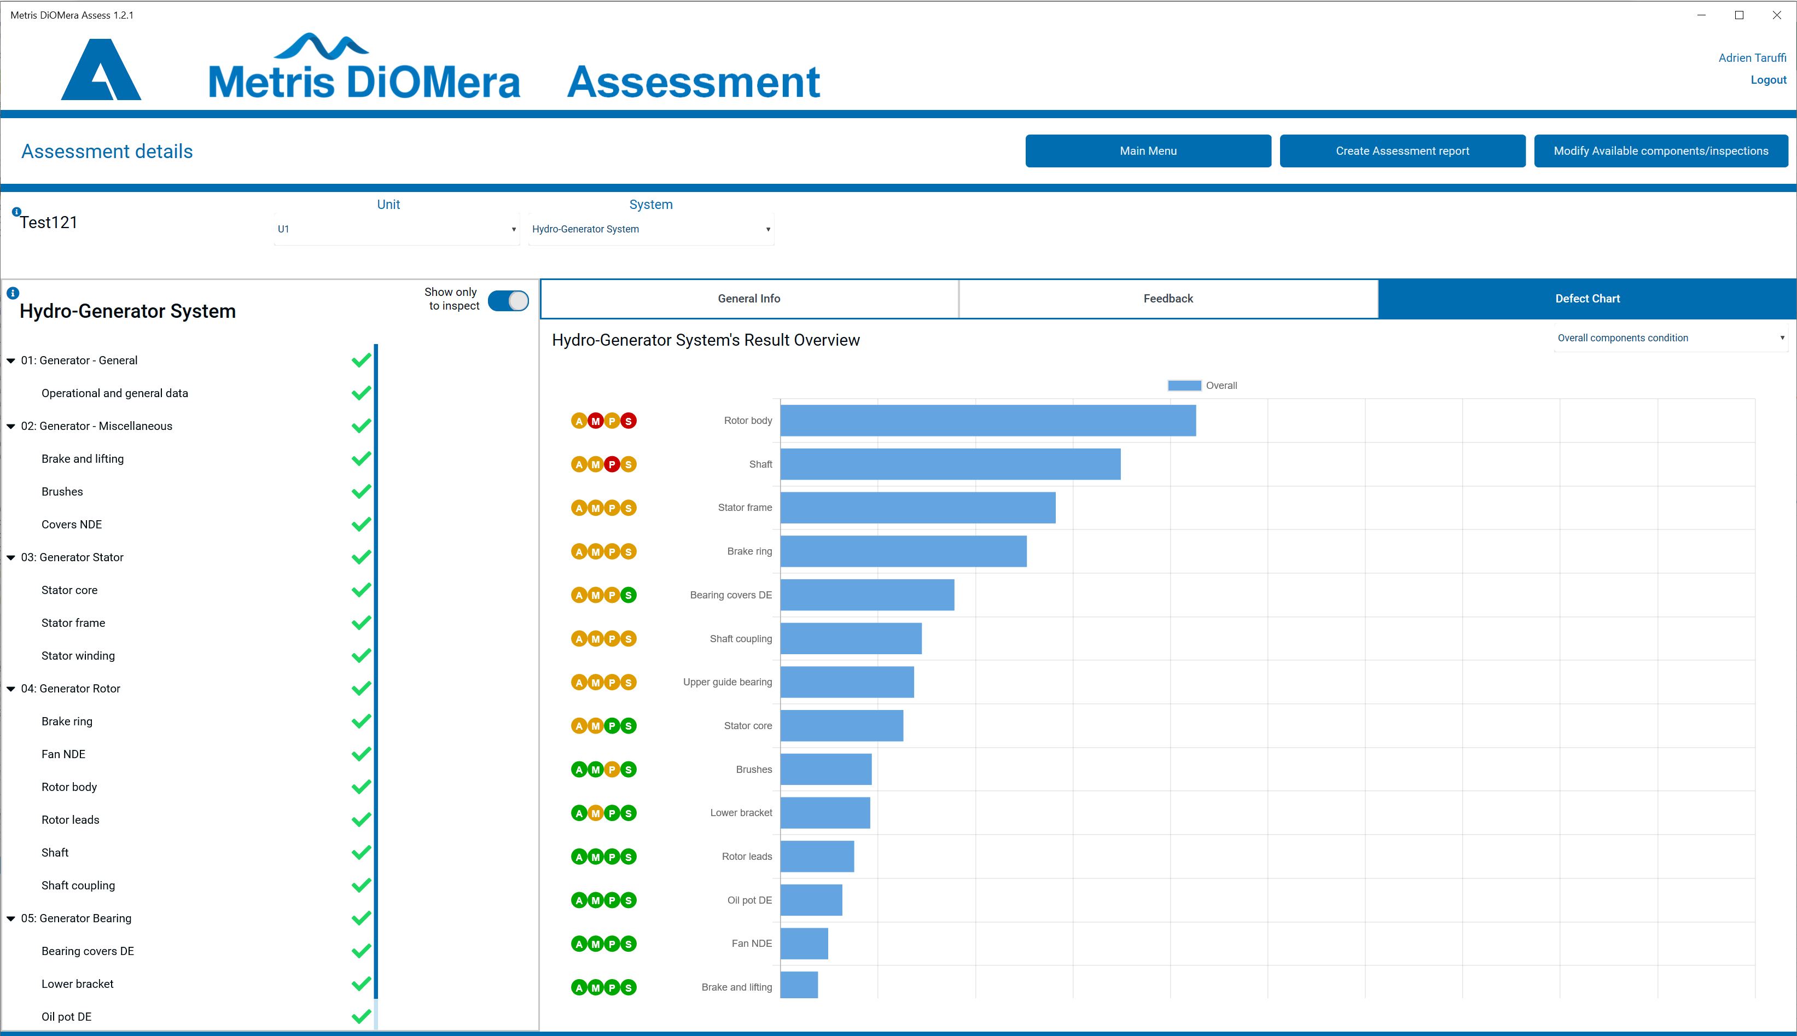Click the Shaft chart bar
The width and height of the screenshot is (1797, 1036).
[950, 464]
